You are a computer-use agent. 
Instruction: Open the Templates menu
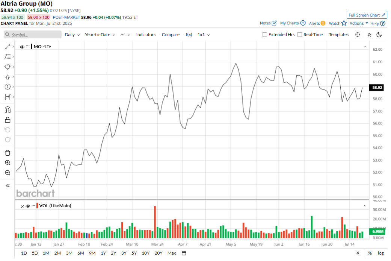point(339,35)
